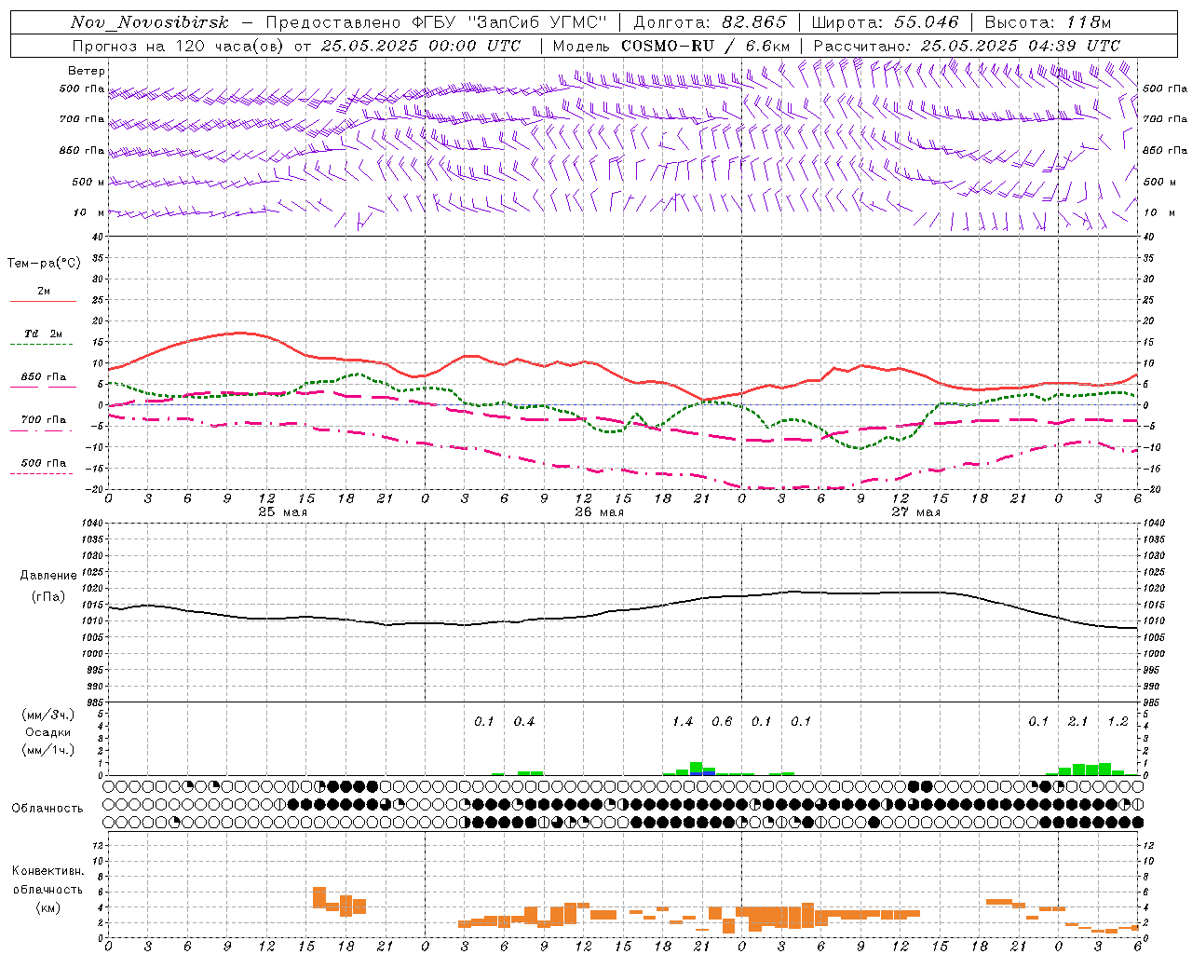Viewport: 1192px width, 954px height.
Task: Select the Рассчитано 25.05.2025 04:39 UTC timestamp
Action: pyautogui.click(x=967, y=46)
